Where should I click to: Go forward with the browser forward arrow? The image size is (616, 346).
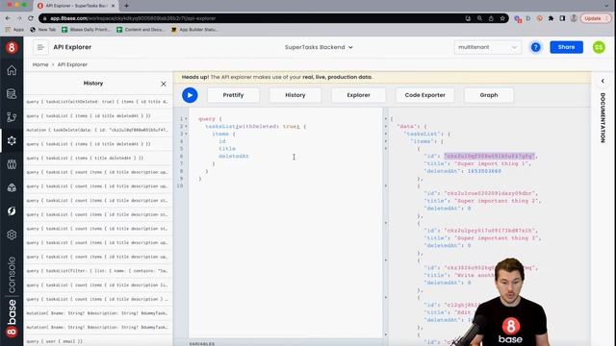19,18
